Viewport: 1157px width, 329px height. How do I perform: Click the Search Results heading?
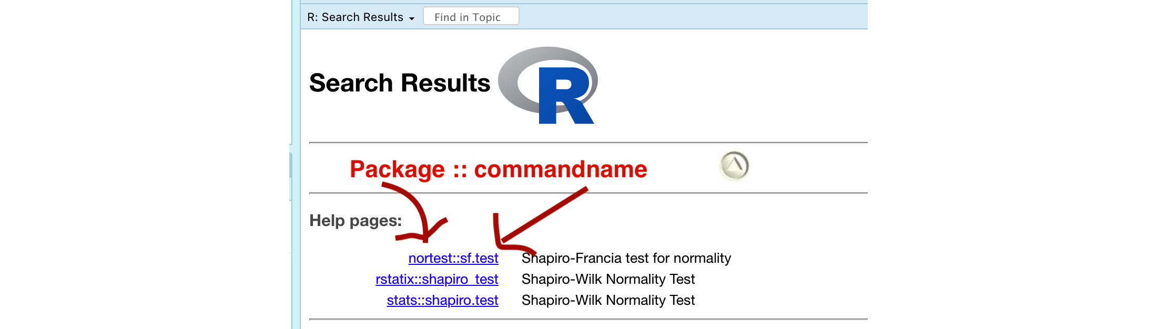[400, 83]
